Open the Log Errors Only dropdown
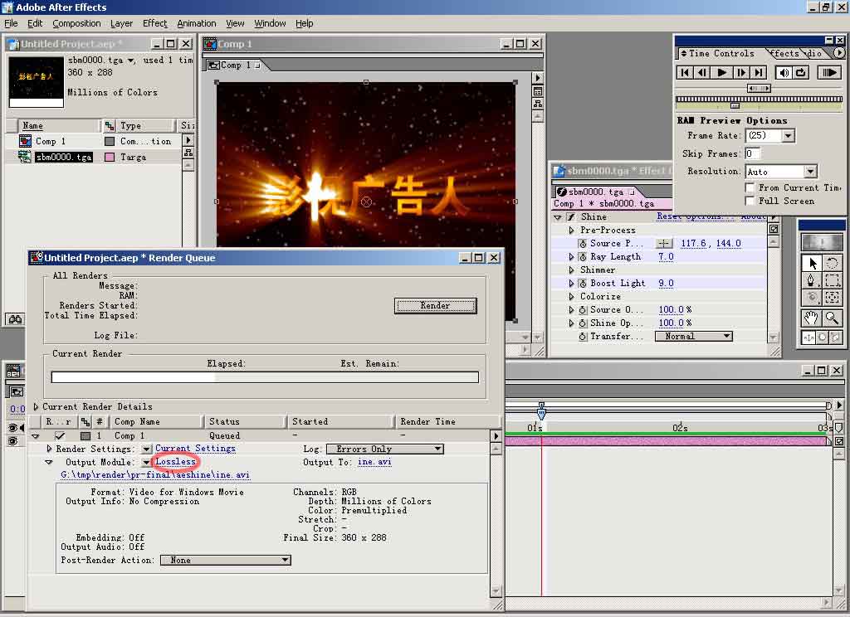 (x=384, y=449)
